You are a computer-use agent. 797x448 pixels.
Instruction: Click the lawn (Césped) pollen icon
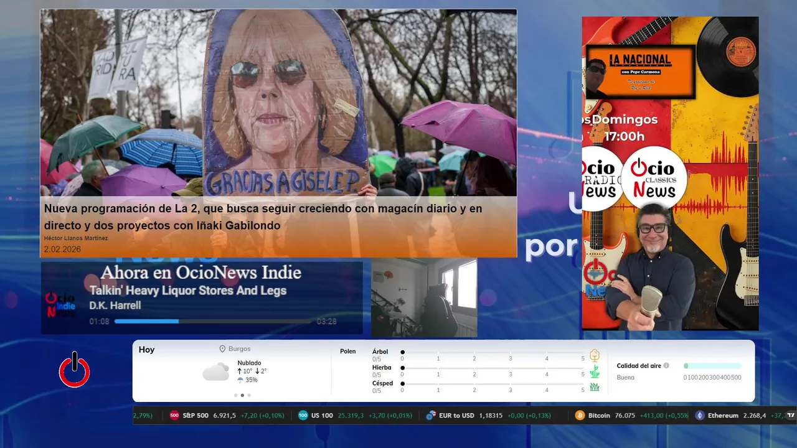[595, 387]
